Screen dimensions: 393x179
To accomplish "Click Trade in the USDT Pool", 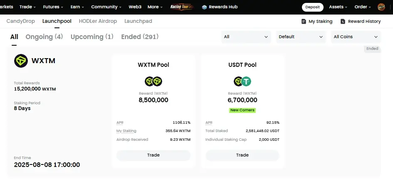I will [x=242, y=155].
